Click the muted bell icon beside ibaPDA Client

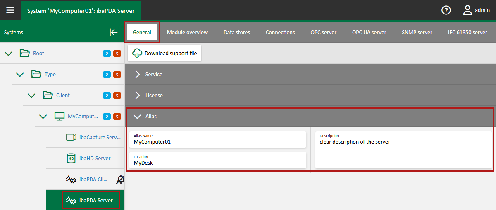point(120,179)
